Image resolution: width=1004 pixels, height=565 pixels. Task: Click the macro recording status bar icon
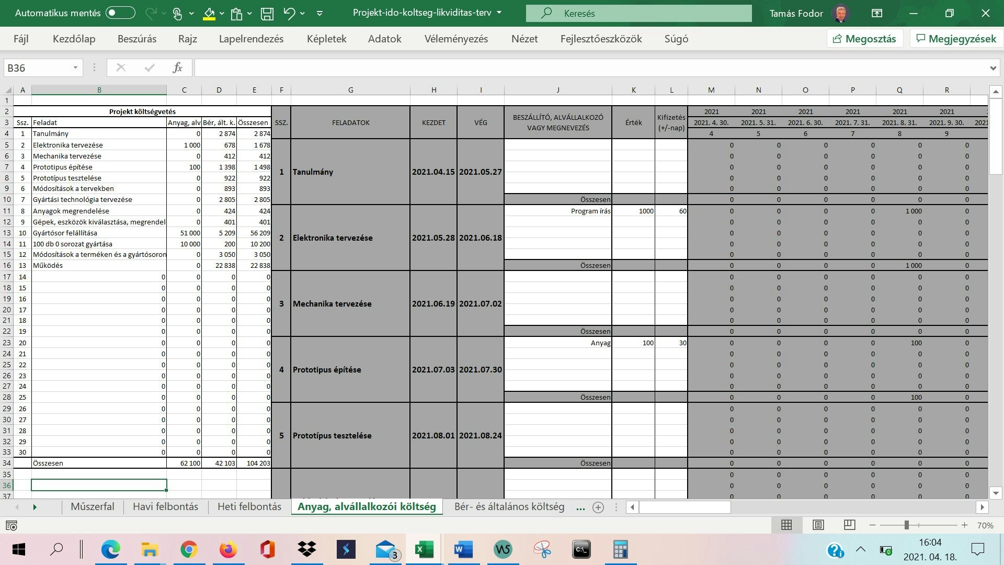tap(11, 525)
